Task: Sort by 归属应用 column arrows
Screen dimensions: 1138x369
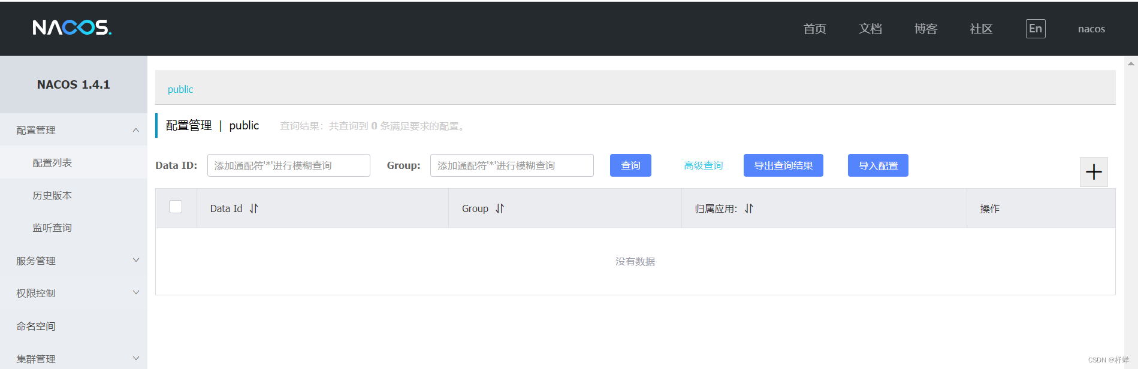Action: pyautogui.click(x=749, y=208)
